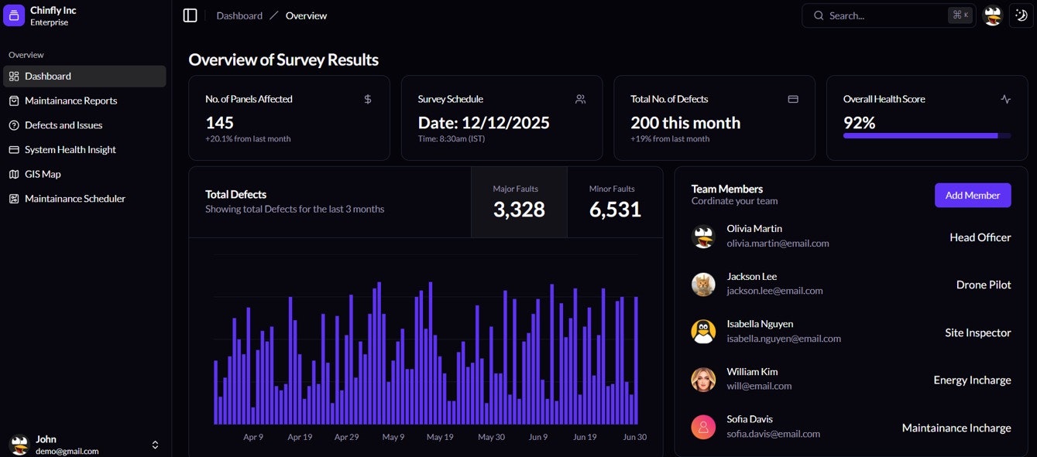Click the "92%" health score value
1037x457 pixels.
point(859,123)
